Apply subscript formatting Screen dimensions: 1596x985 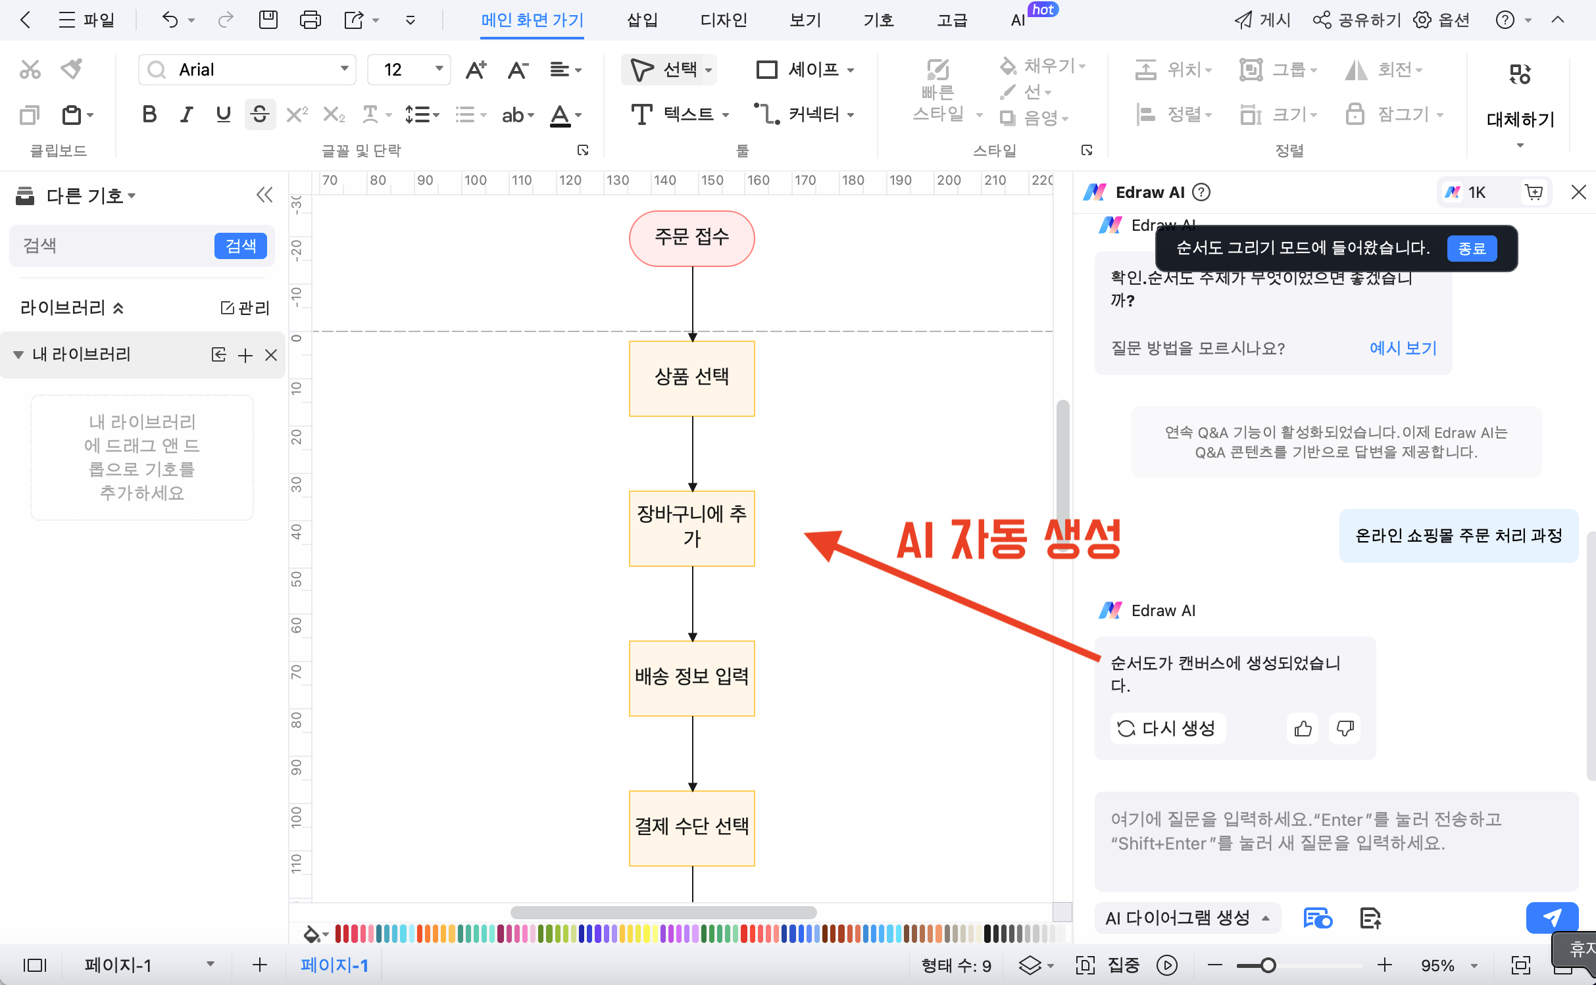pyautogui.click(x=334, y=115)
